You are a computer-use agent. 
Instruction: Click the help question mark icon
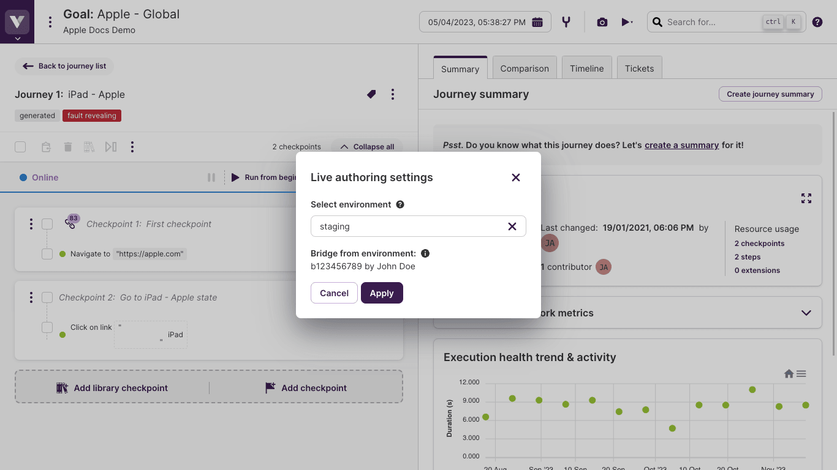[817, 22]
